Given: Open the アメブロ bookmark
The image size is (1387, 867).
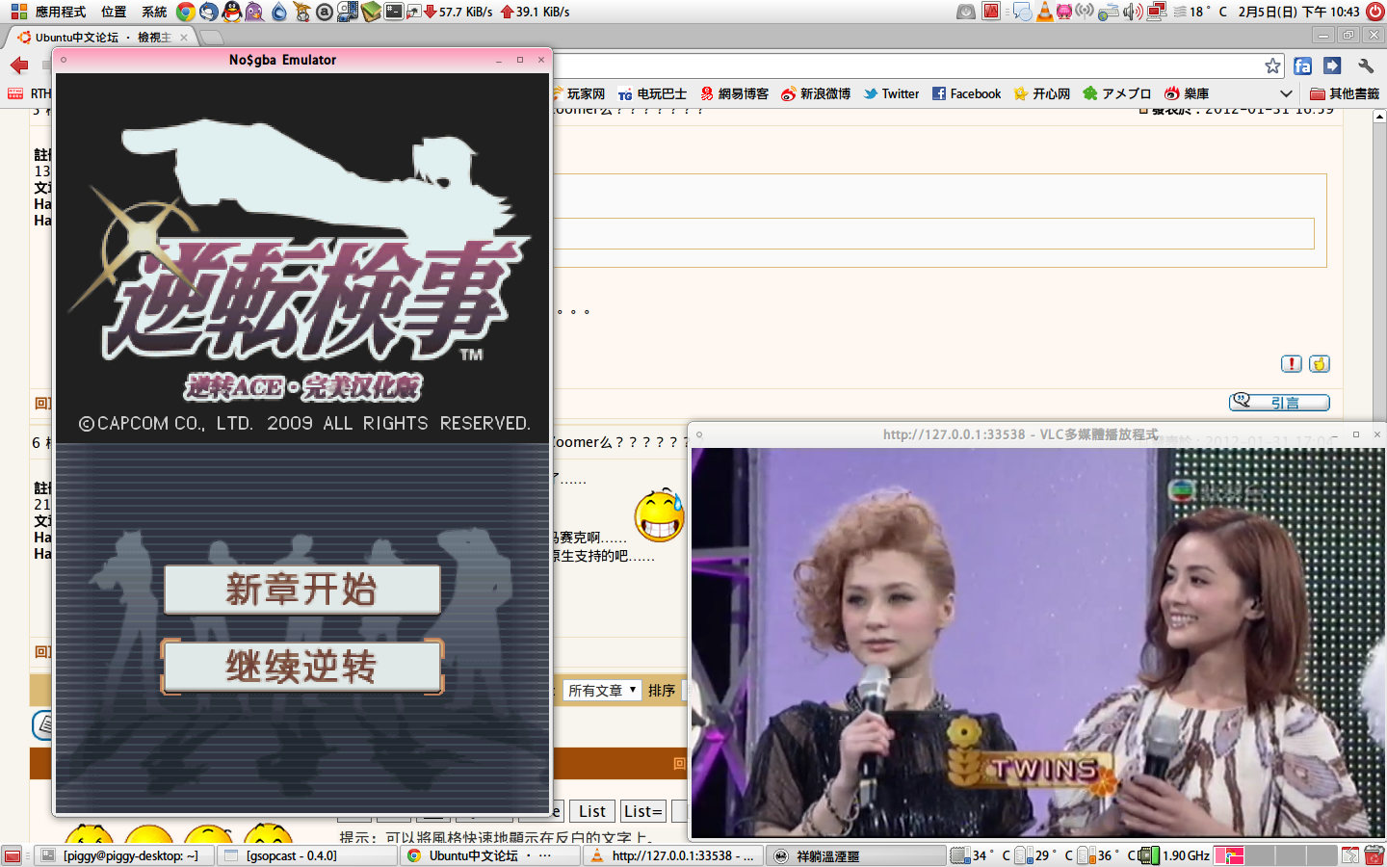Looking at the screenshot, I should point(1116,93).
